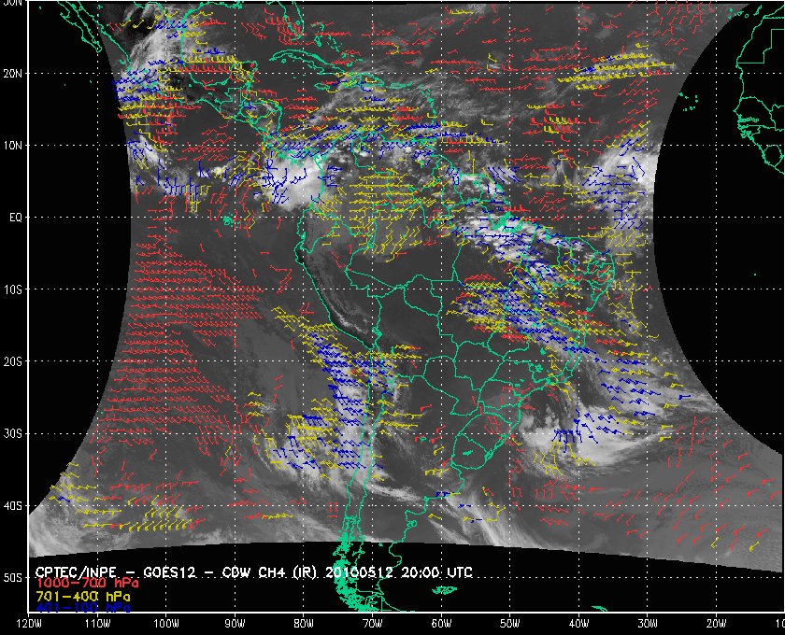Click the 40W longitude axis label
Screen dimensions: 785x635
(x=578, y=624)
